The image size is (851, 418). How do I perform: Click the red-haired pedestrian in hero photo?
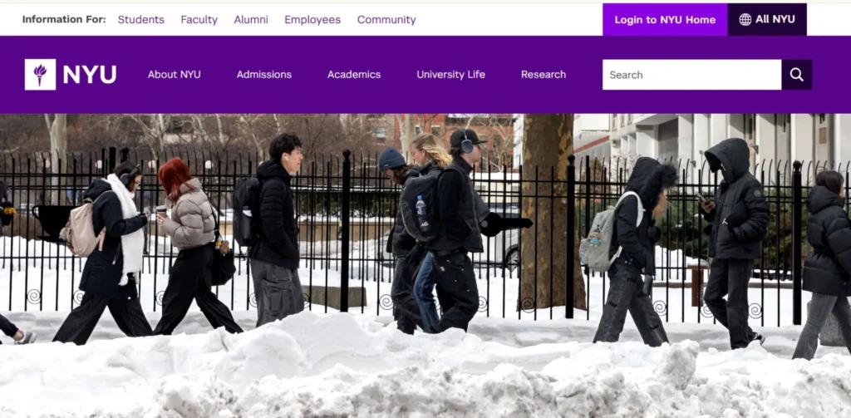click(x=188, y=241)
